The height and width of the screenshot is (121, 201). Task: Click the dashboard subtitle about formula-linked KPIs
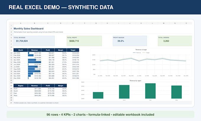(x=38, y=32)
